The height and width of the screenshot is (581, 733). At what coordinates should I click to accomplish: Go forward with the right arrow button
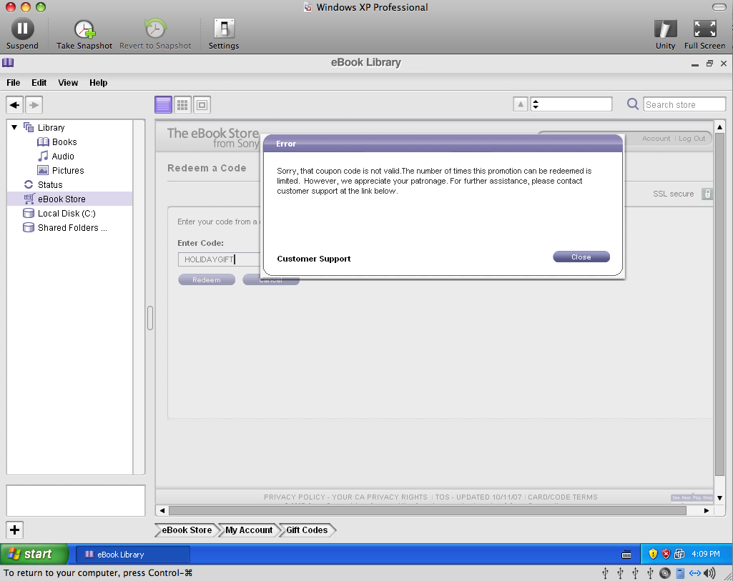[34, 104]
